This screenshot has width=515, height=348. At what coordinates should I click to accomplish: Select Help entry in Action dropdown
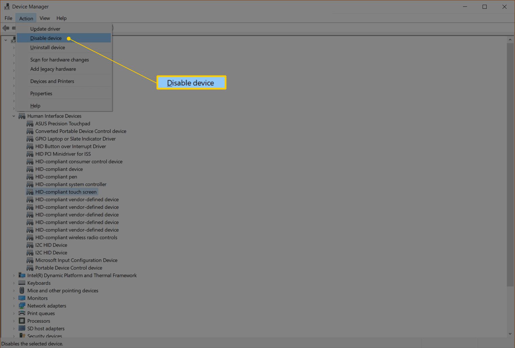coord(64,106)
